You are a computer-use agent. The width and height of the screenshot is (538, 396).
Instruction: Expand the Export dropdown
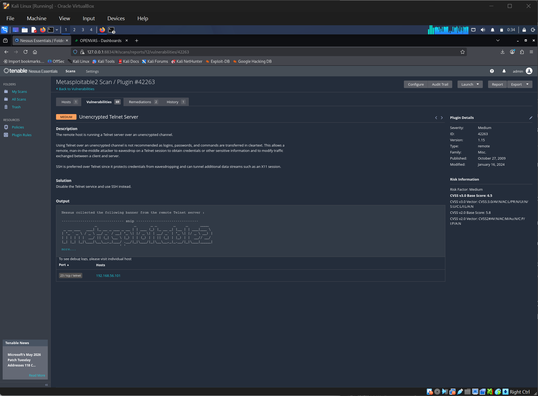520,84
